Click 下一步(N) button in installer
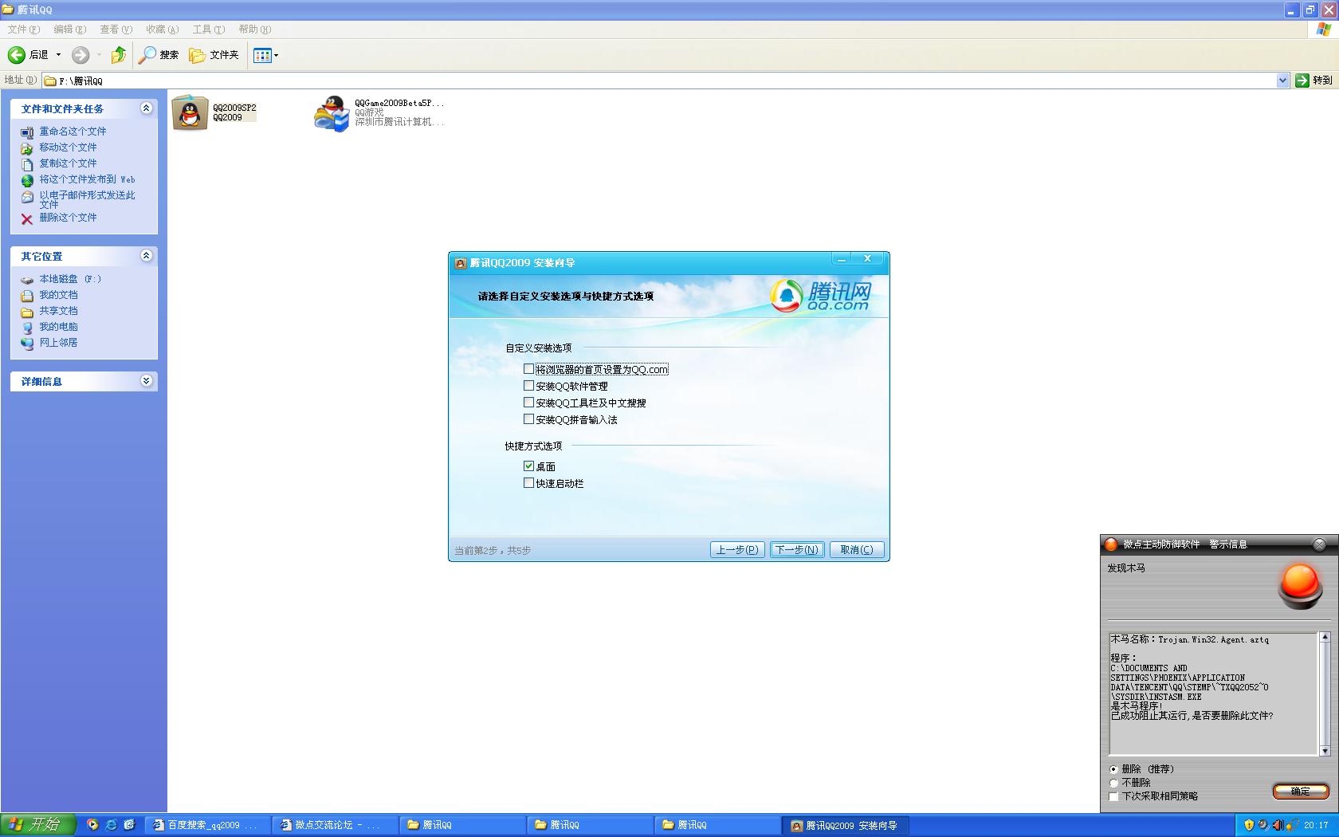The height and width of the screenshot is (837, 1339). click(x=797, y=550)
